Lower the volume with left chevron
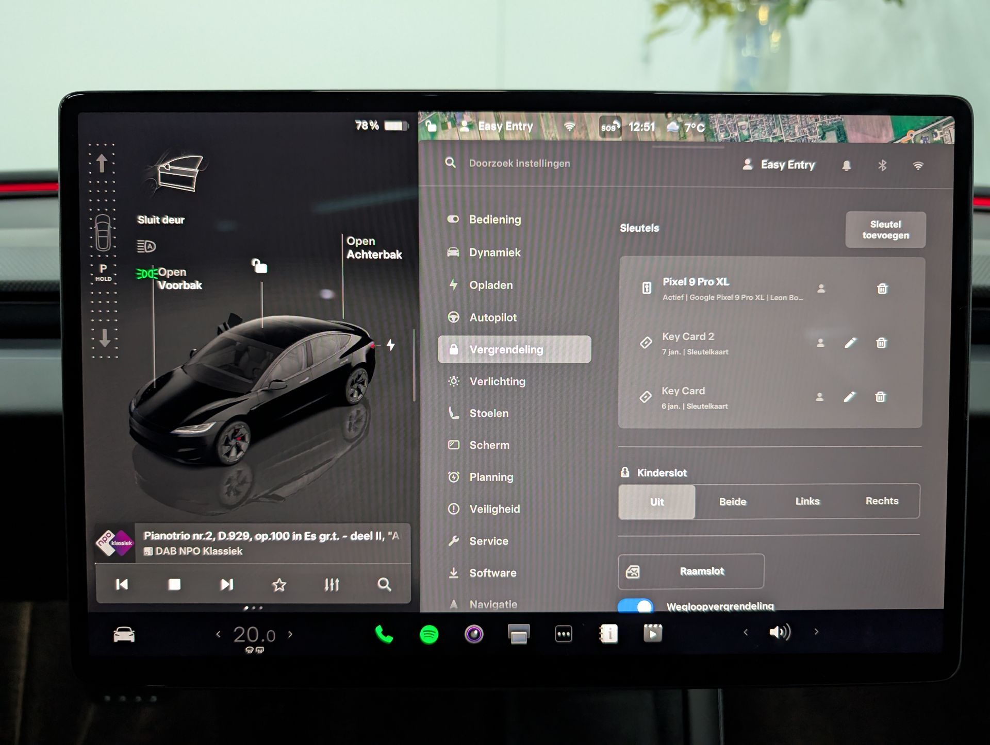The width and height of the screenshot is (990, 745). 746,632
